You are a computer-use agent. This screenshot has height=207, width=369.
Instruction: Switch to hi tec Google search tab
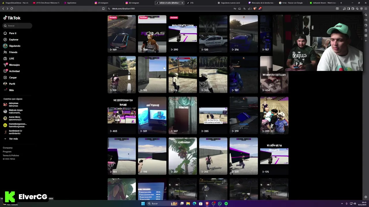click(292, 3)
